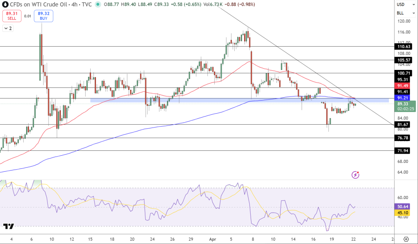
Task: Open the flash/events lightning icon with red badge
Action: [355, 175]
